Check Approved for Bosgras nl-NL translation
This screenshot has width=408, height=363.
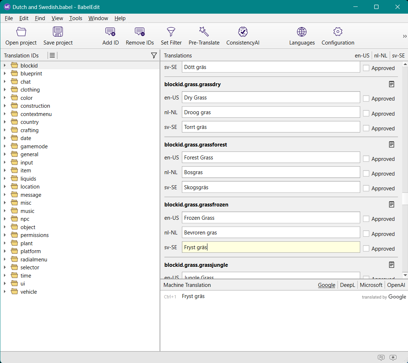tap(366, 173)
